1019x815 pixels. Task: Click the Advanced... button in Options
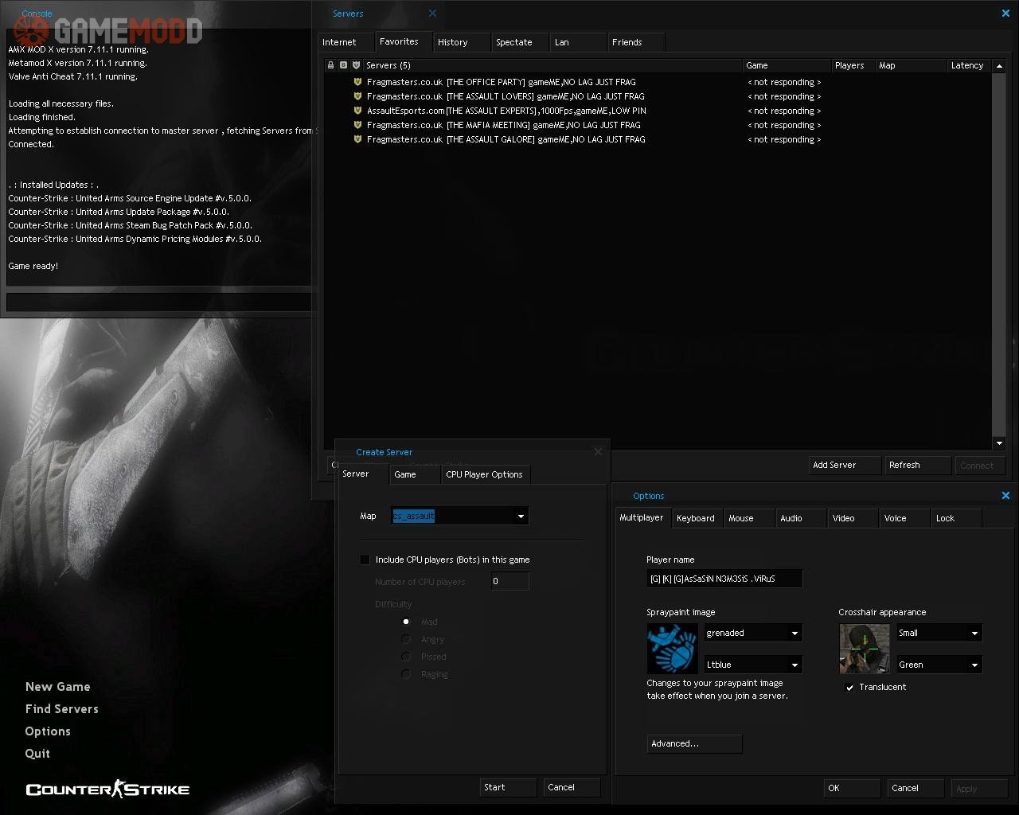coord(693,743)
